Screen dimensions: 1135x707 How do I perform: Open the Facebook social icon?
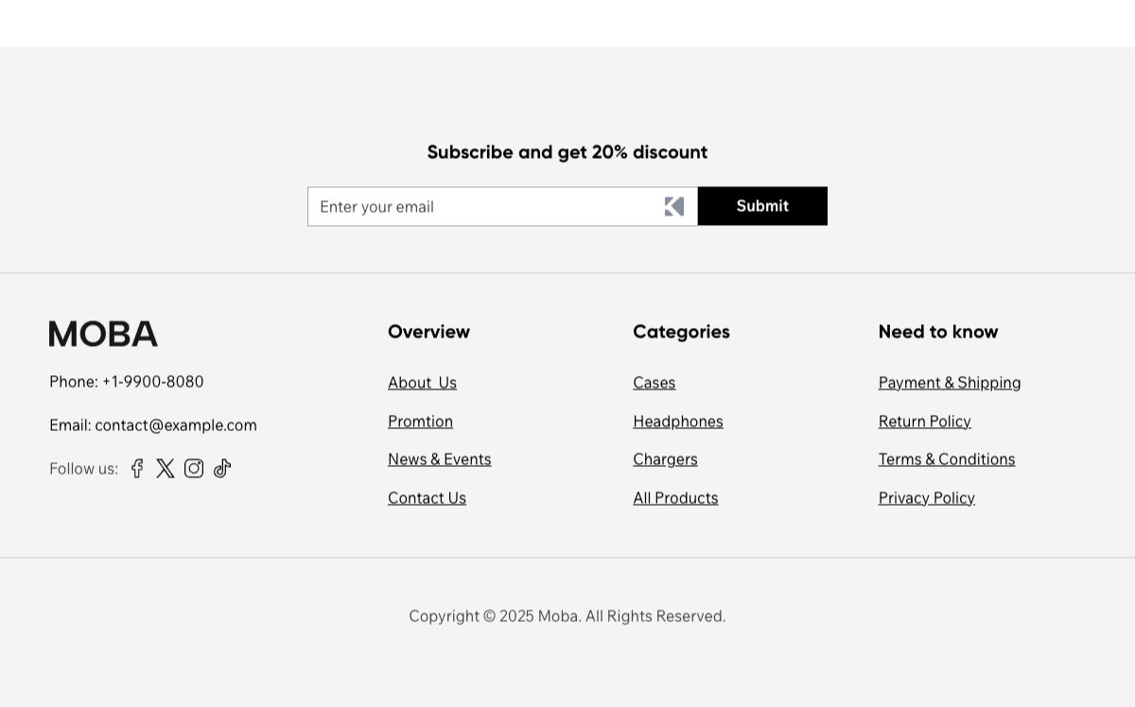[137, 468]
